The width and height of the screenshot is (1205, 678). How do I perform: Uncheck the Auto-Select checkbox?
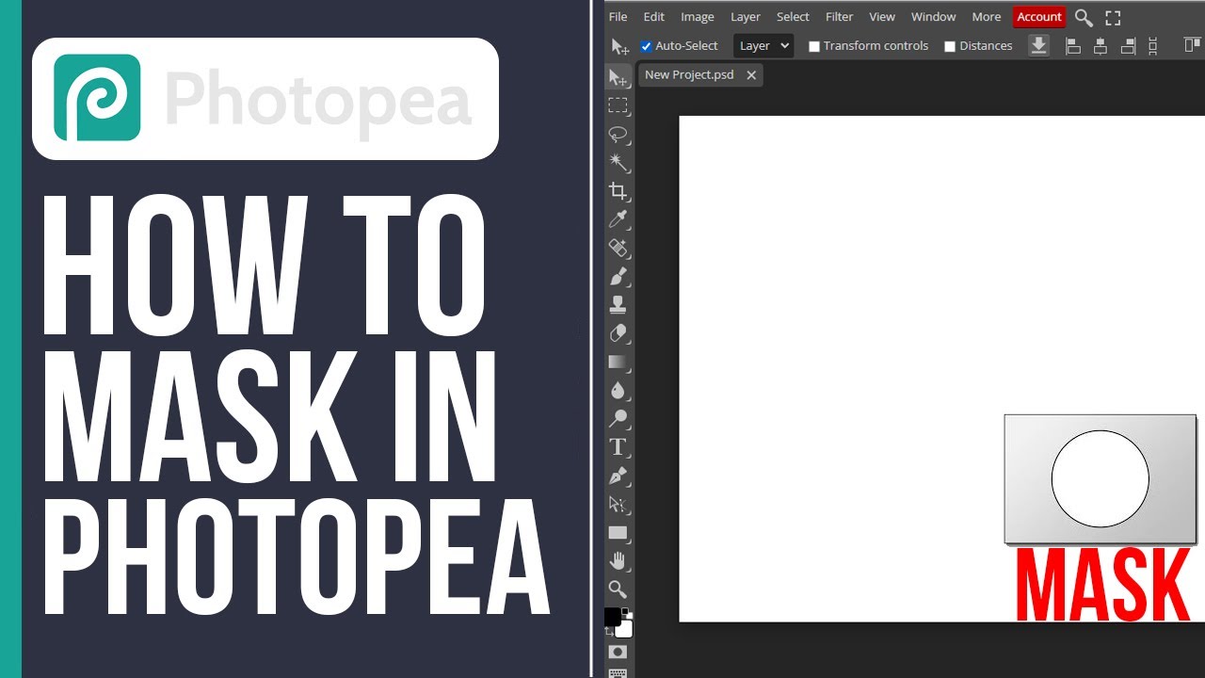pos(646,46)
